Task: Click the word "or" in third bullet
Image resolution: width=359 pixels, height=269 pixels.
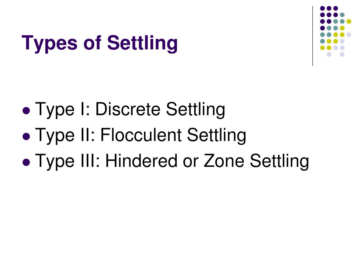Action: tap(190, 163)
